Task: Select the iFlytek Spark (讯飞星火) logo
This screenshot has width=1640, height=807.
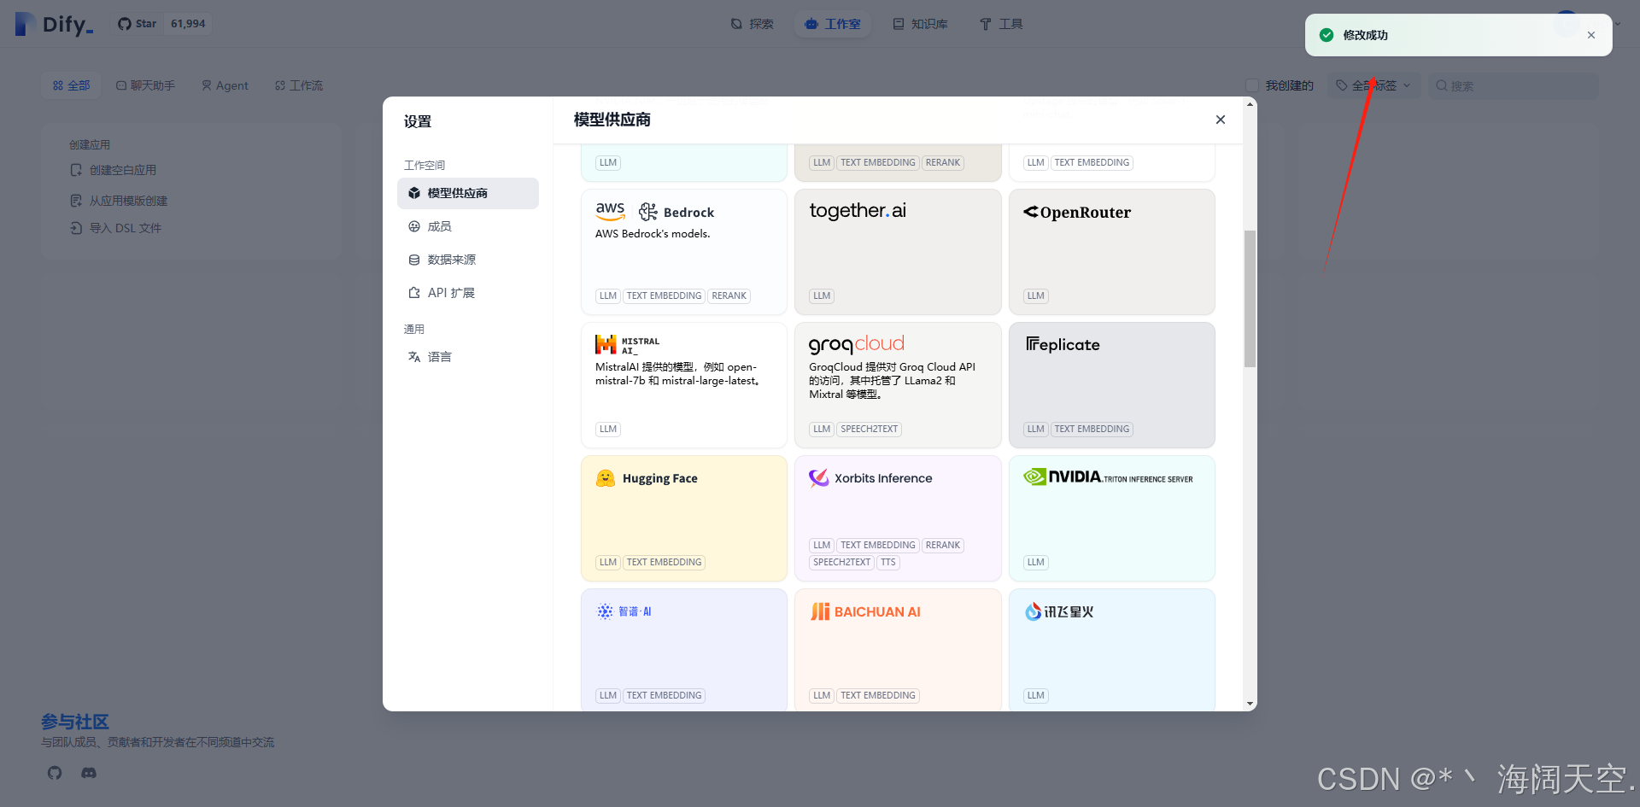Action: pos(1058,611)
